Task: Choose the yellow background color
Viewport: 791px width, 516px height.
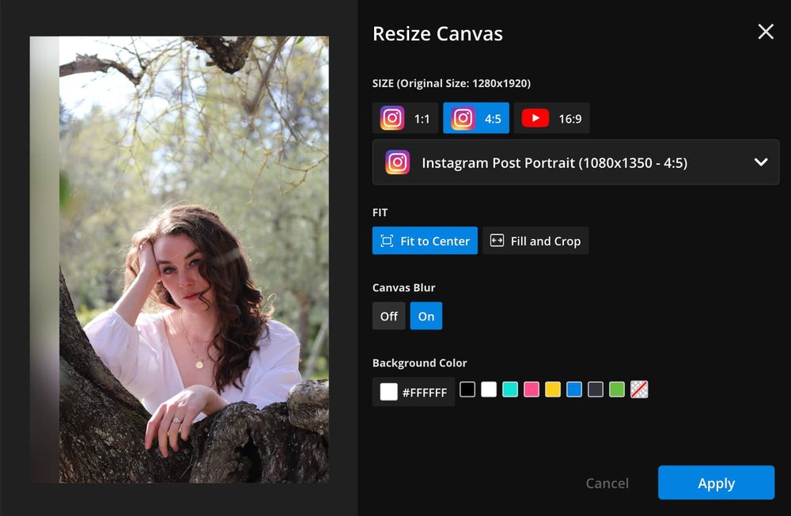Action: point(554,389)
